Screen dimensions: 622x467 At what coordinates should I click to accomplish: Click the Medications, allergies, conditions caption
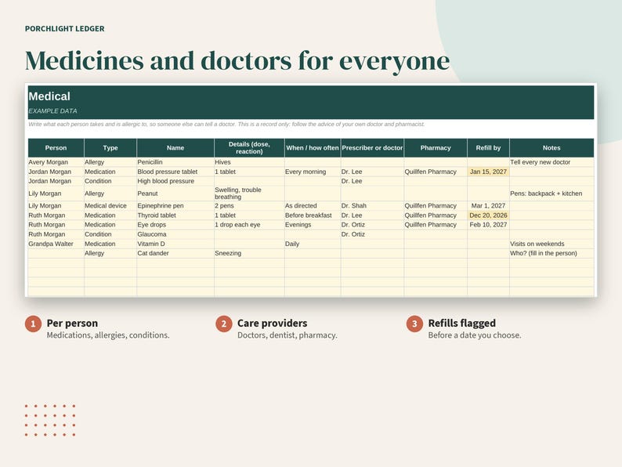click(108, 335)
